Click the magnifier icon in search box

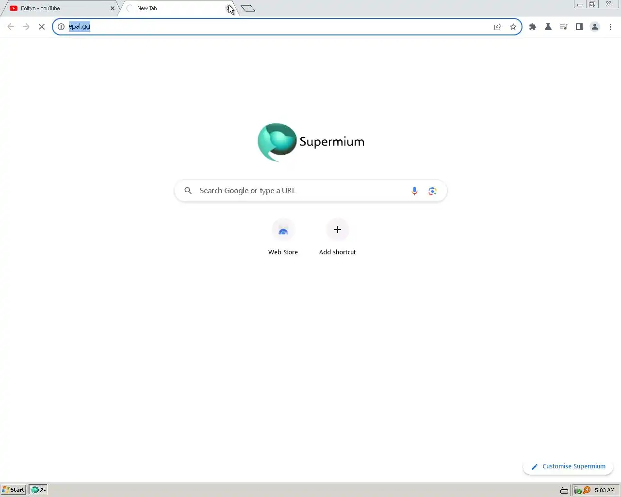pyautogui.click(x=188, y=191)
